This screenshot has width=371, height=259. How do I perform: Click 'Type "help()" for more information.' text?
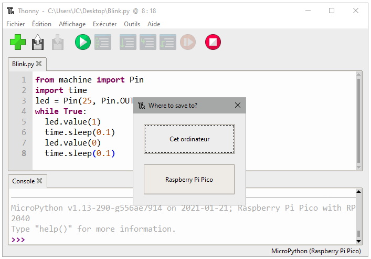pos(93,229)
